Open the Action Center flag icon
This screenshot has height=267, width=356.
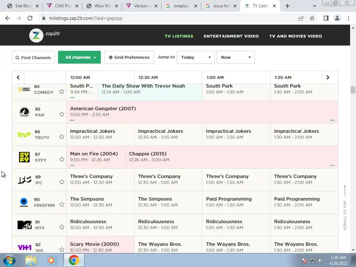(x=304, y=260)
